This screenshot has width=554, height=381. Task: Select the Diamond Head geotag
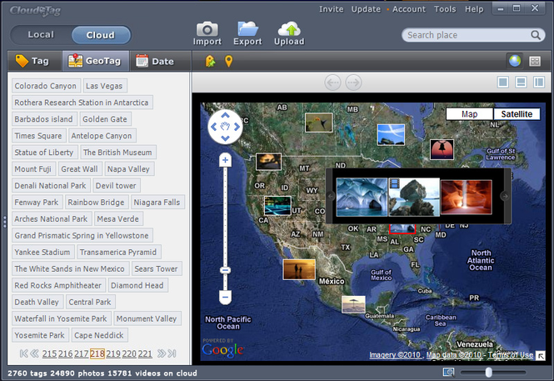click(137, 285)
